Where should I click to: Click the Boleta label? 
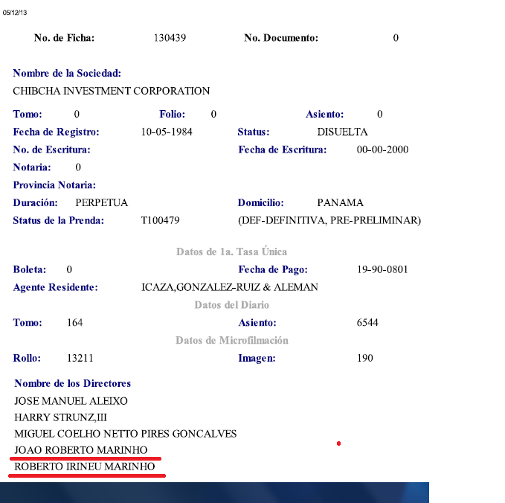pos(30,269)
